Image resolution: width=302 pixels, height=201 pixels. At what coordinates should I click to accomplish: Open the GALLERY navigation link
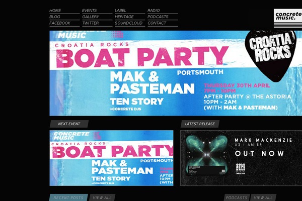click(91, 17)
